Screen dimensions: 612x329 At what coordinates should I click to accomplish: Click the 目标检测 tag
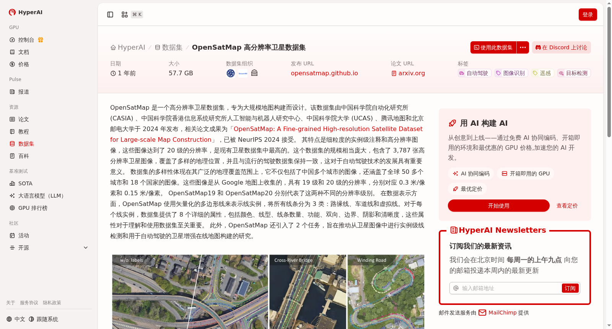pos(574,73)
